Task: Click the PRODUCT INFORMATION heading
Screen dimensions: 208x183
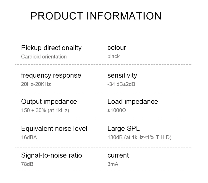Action: click(96, 16)
